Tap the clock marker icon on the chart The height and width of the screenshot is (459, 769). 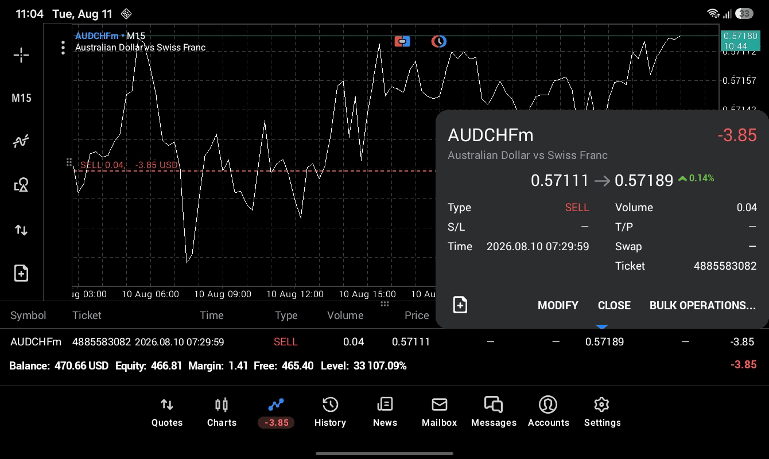click(439, 41)
